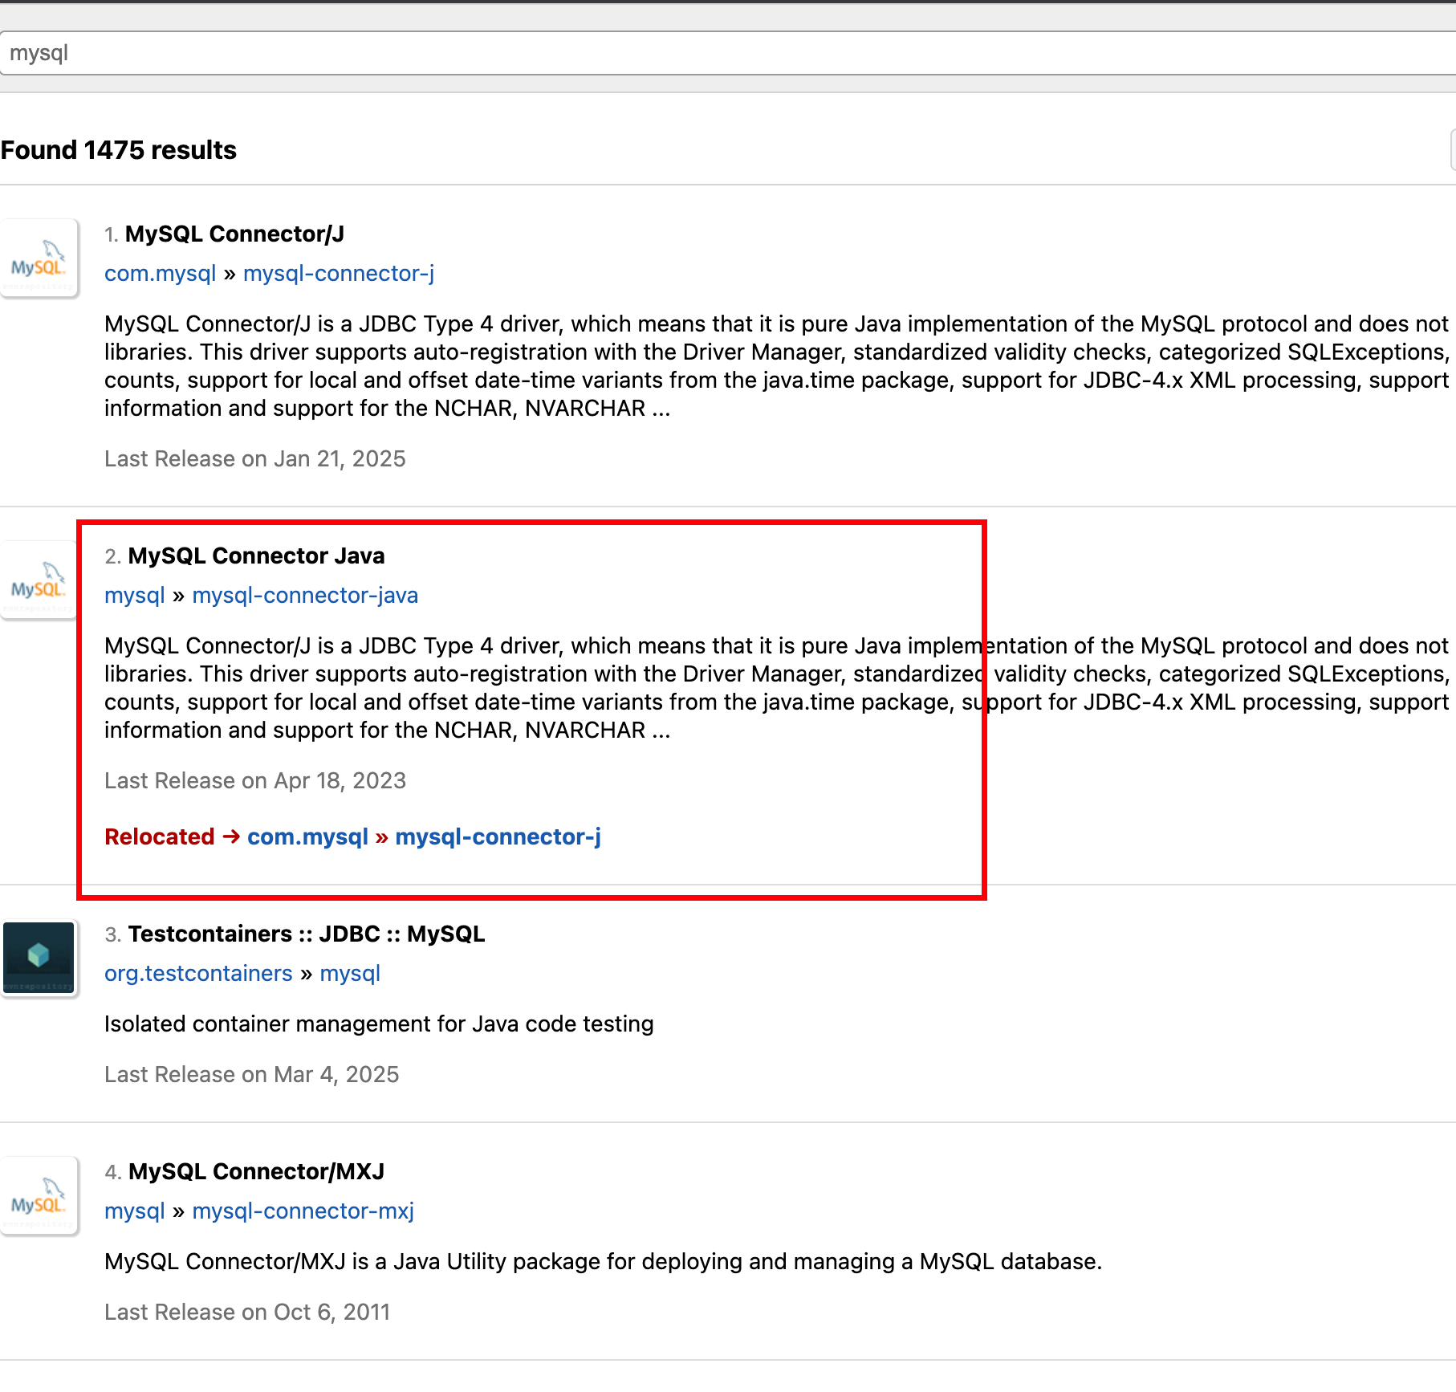Image resolution: width=1456 pixels, height=1392 pixels.
Task: Open the mysql group link in result 2
Action: (x=135, y=596)
